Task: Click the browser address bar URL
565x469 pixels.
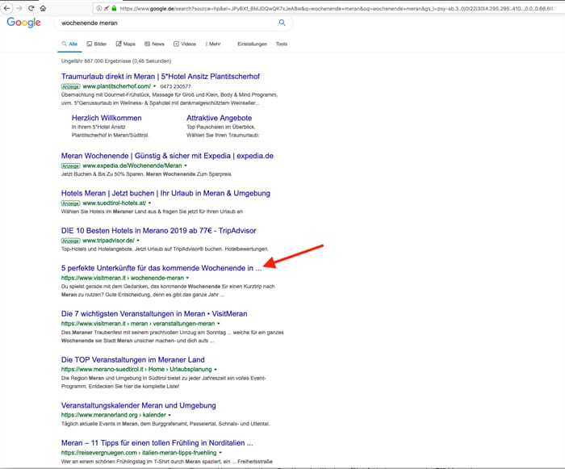Action: [x=337, y=8]
